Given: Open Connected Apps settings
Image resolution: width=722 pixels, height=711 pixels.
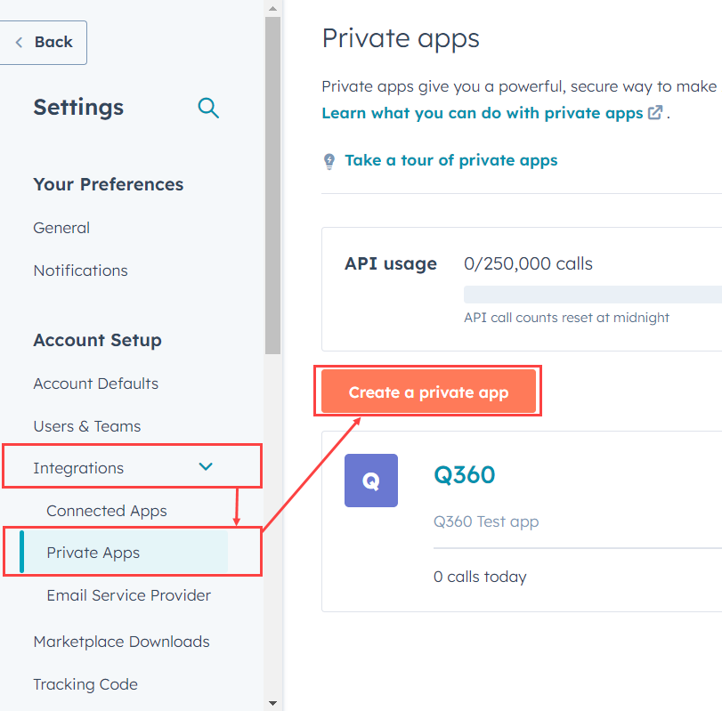Looking at the screenshot, I should (107, 511).
